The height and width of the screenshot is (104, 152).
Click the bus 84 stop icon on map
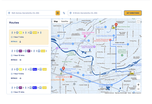tap(113, 27)
